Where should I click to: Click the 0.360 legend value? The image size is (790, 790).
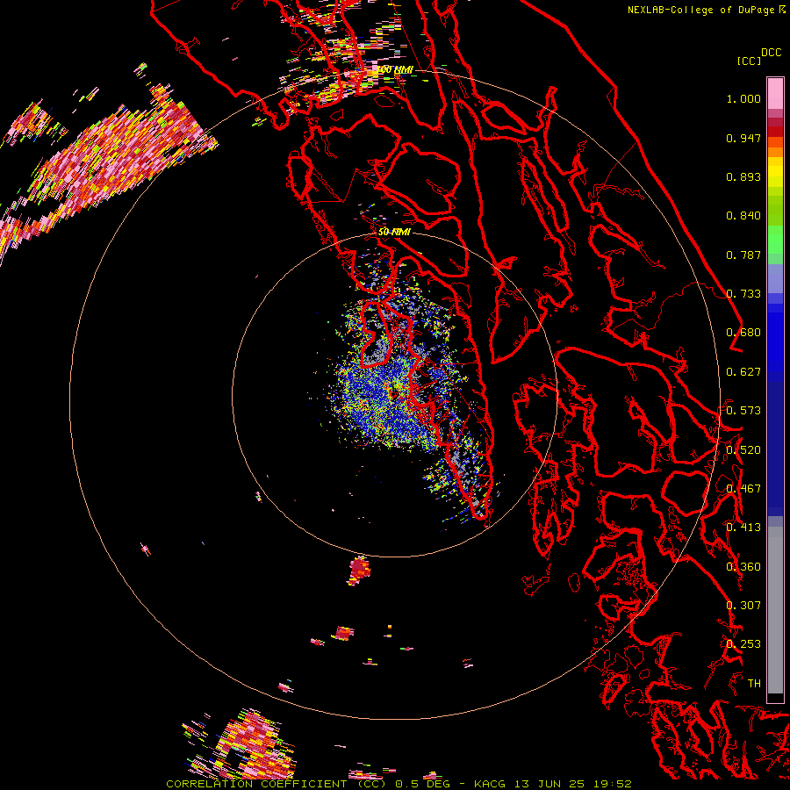point(743,567)
